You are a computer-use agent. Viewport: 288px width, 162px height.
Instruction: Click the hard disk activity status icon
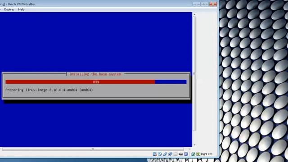155,154
